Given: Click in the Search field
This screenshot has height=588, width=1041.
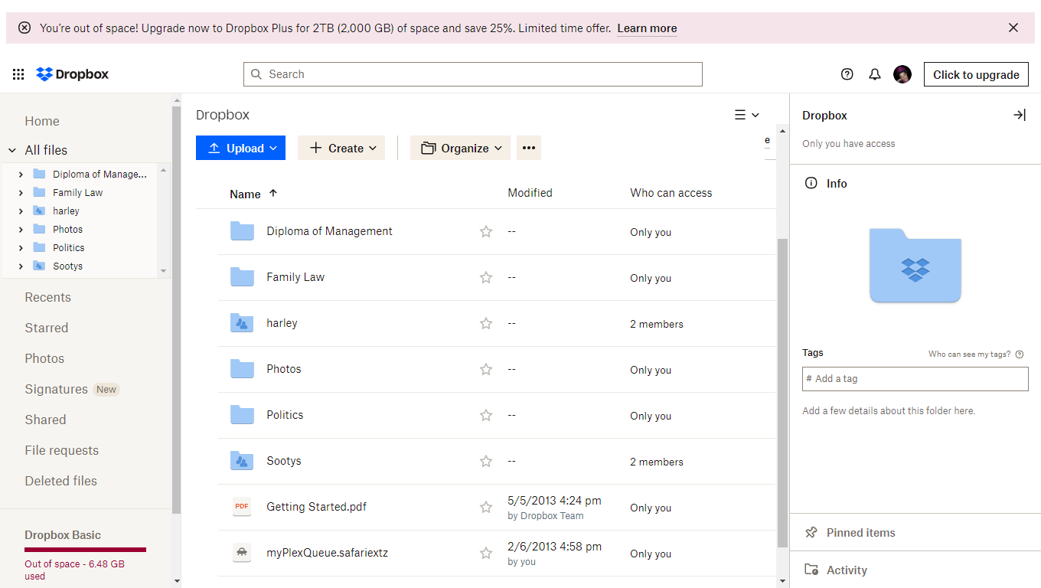Looking at the screenshot, I should [x=473, y=74].
